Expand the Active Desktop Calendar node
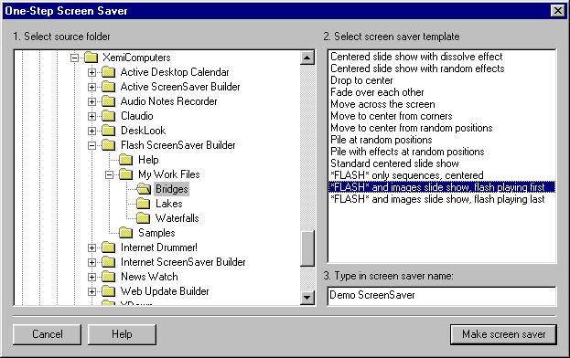The width and height of the screenshot is (570, 358). pos(92,72)
